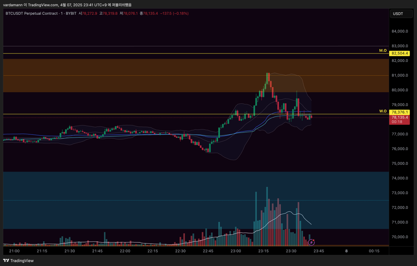
Task: Click the 23:00 time axis label
Action: click(x=236, y=251)
